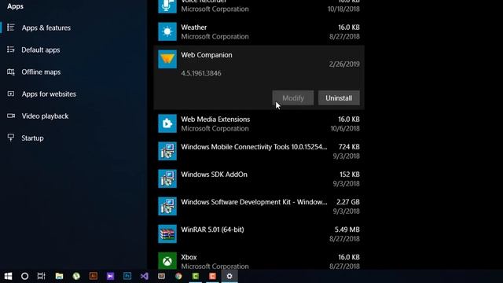Click the 724 KB size value
The height and width of the screenshot is (283, 503).
click(349, 147)
